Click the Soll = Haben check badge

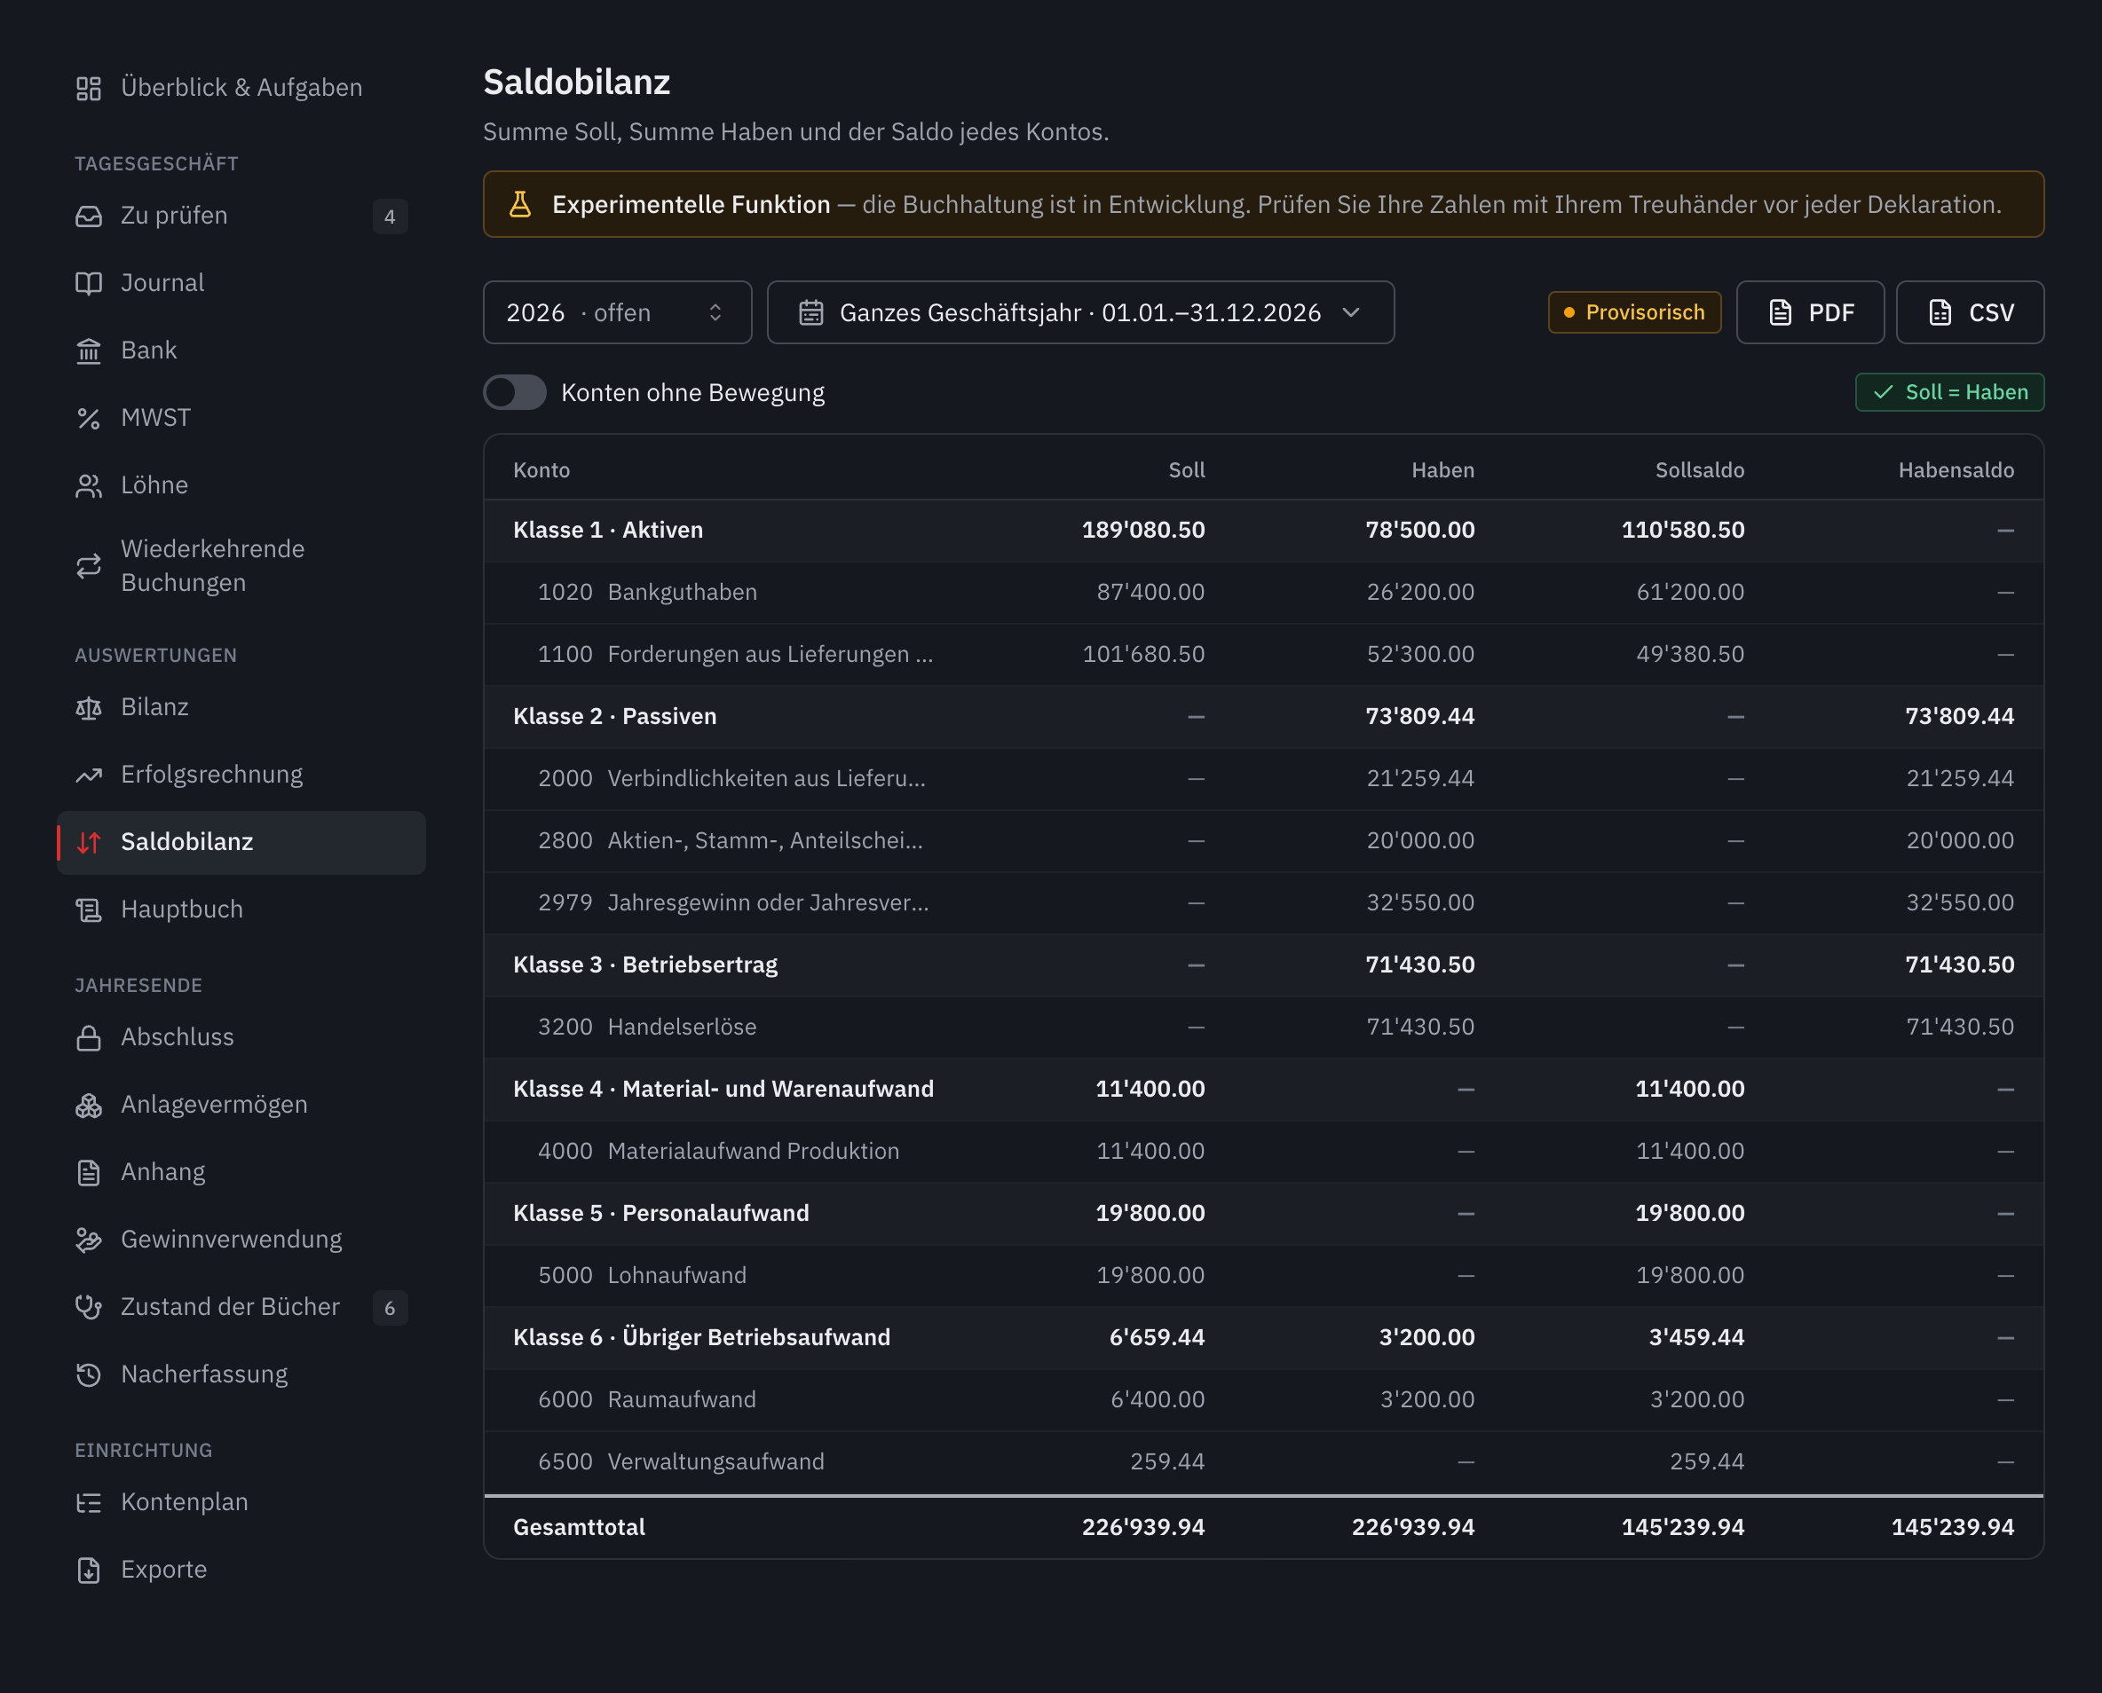pos(1950,392)
